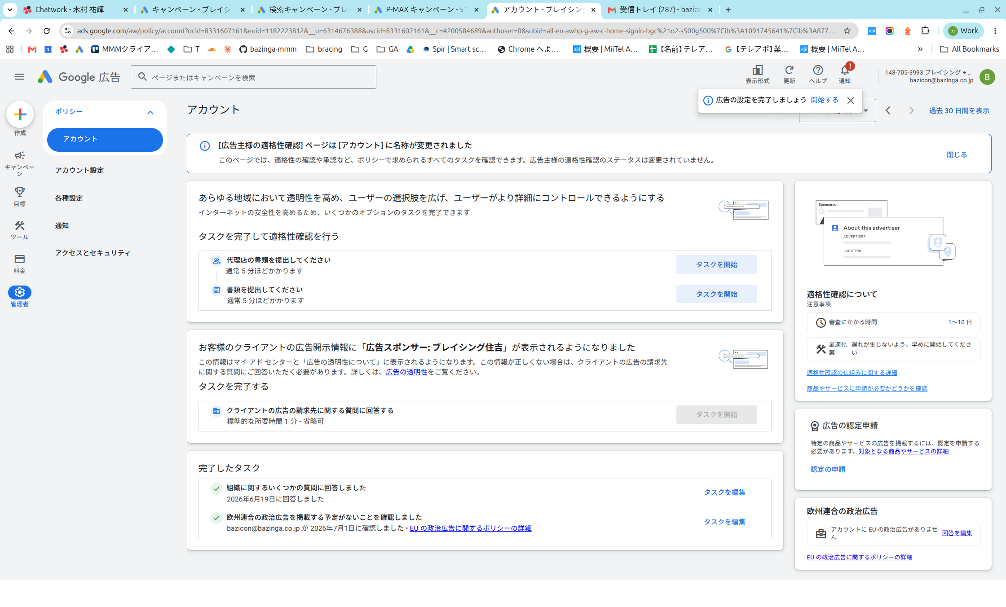Open the Tools wrench icon
This screenshot has height=607, width=1006.
(x=19, y=225)
